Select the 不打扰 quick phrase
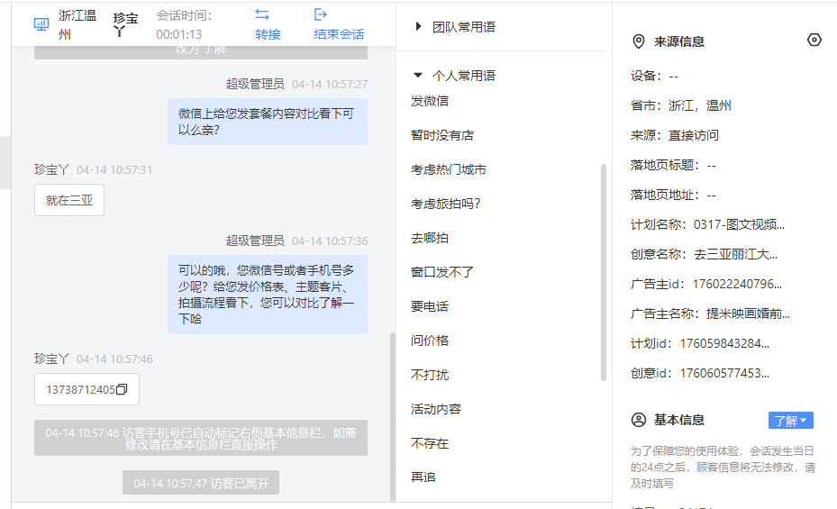Image resolution: width=837 pixels, height=509 pixels. [430, 375]
